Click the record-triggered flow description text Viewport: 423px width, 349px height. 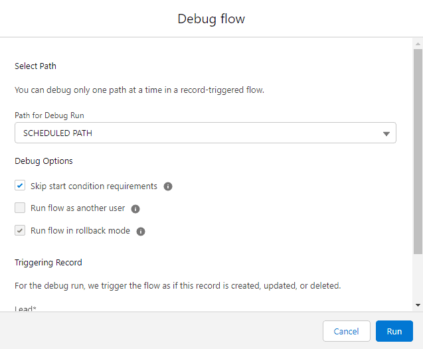pos(139,90)
